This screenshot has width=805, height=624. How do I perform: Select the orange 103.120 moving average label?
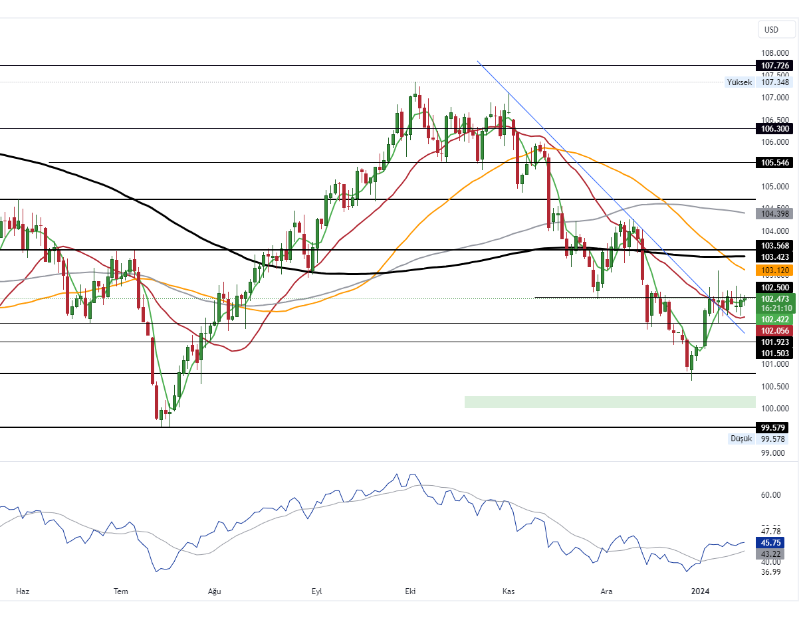(774, 270)
